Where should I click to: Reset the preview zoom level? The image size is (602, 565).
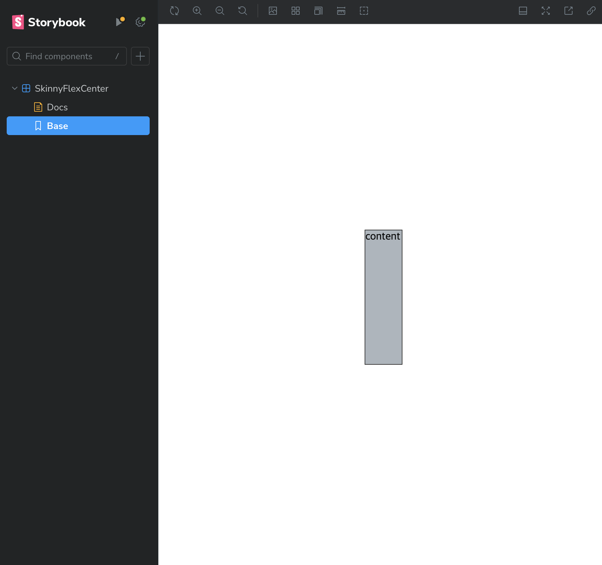point(243,11)
